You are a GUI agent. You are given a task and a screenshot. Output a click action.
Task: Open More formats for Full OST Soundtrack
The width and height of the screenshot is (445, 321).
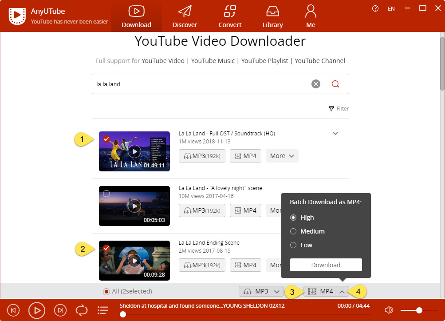tap(282, 156)
